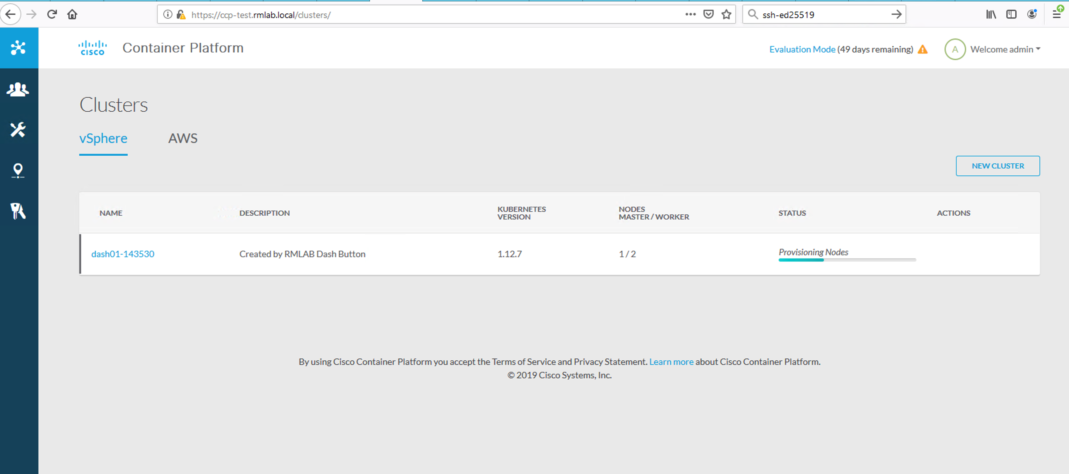This screenshot has height=474, width=1069.
Task: Switch to the AWS tab
Action: [183, 138]
